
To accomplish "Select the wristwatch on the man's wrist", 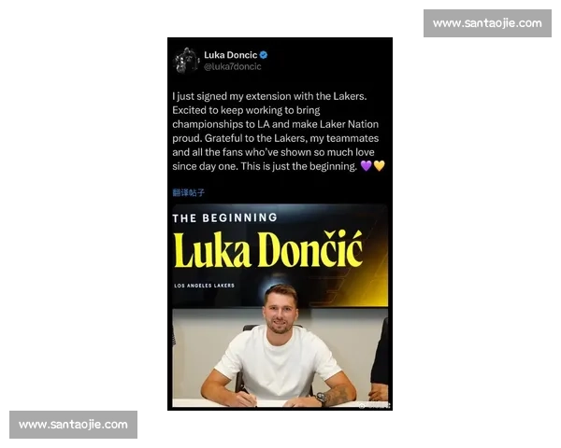I will click(322, 398).
